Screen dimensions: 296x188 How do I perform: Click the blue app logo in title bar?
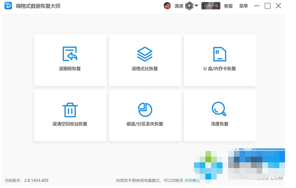(8, 6)
